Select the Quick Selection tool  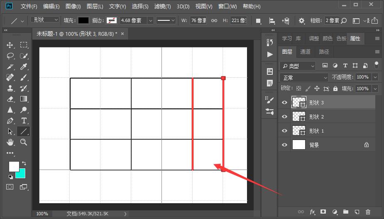[24, 56]
